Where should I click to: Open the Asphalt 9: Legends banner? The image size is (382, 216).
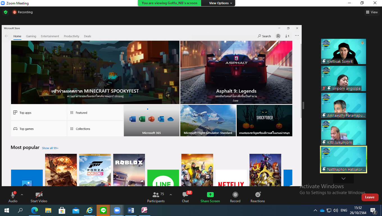236,72
